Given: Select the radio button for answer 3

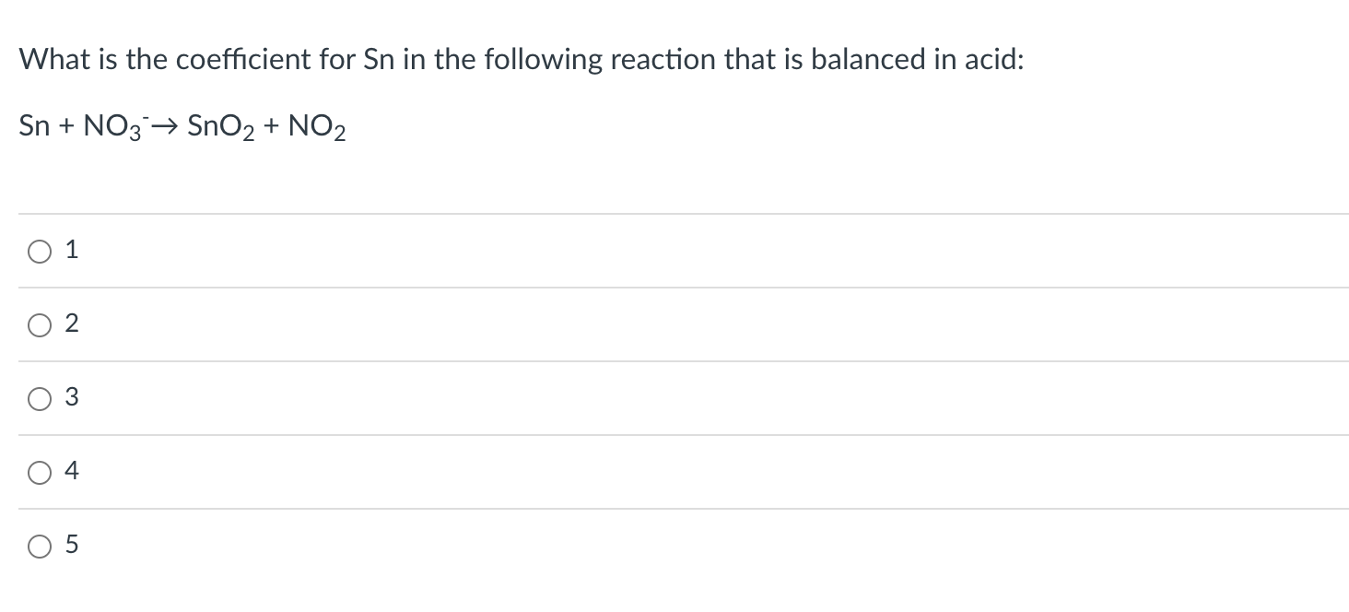Looking at the screenshot, I should tap(38, 398).
